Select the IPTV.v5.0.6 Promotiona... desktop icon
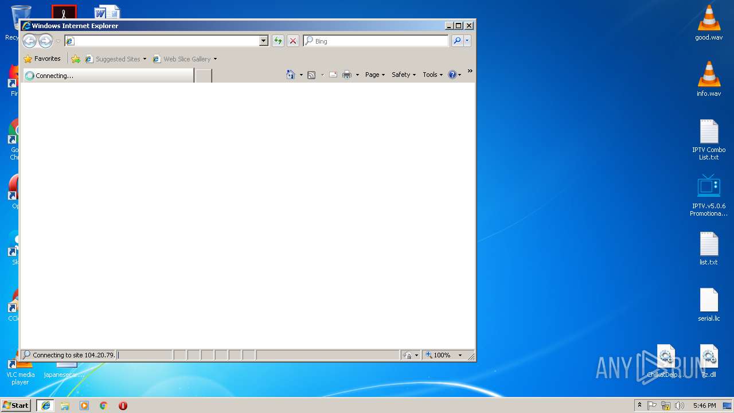734x413 pixels. [709, 196]
